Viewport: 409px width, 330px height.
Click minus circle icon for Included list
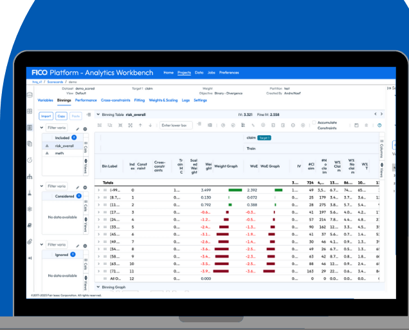click(x=85, y=129)
